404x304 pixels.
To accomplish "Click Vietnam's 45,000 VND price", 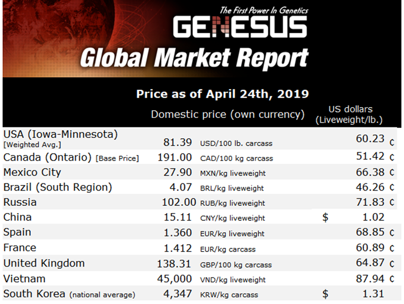I will pyautogui.click(x=176, y=279).
